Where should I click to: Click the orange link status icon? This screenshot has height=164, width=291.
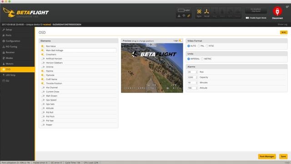point(189,16)
